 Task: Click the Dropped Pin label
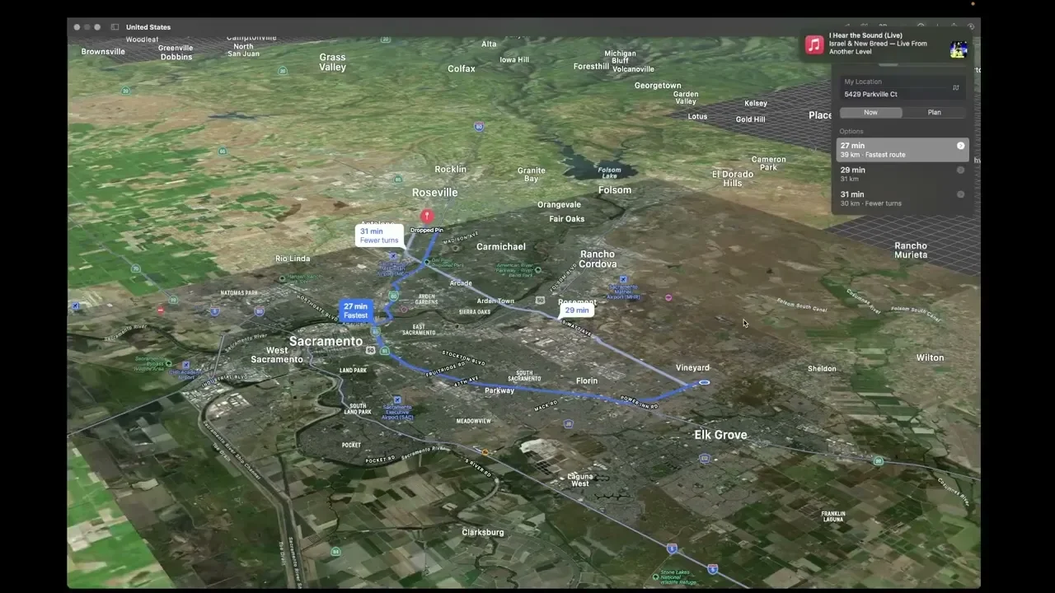click(427, 231)
